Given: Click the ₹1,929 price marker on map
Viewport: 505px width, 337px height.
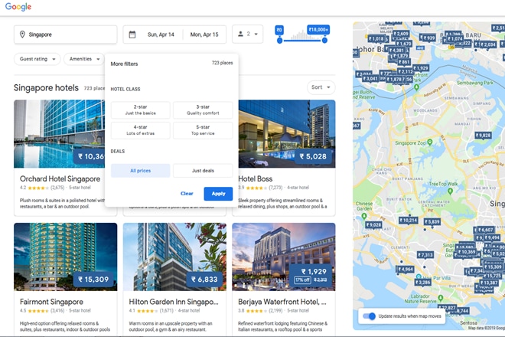Looking at the screenshot, I should (419, 68).
